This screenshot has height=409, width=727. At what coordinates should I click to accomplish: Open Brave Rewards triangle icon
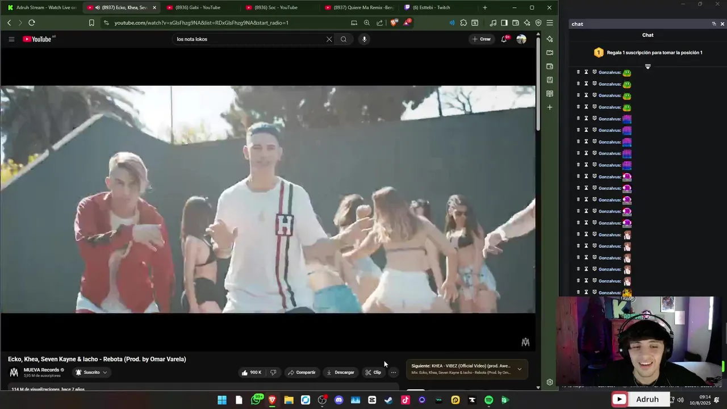[x=407, y=23]
